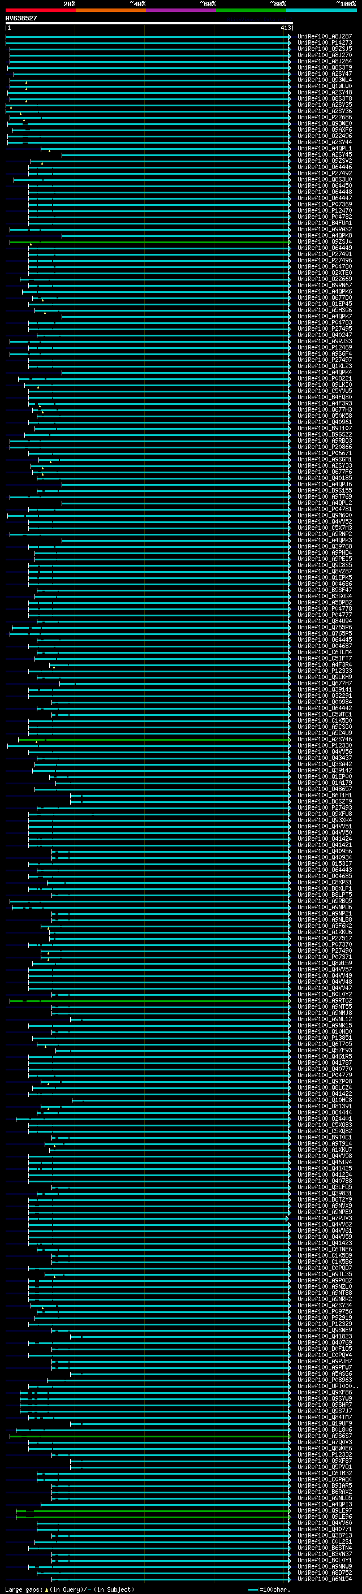362x1594 pixels.
Task: Select hit label UniRef100_C8XPS1
Action: coord(325,883)
